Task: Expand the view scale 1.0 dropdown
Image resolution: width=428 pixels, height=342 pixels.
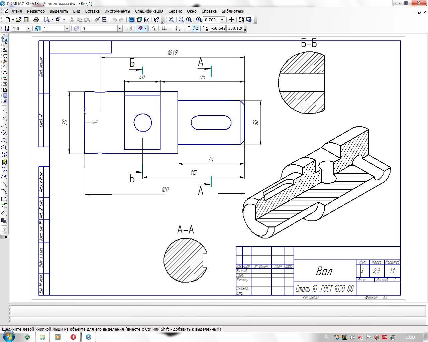Action: (28, 28)
